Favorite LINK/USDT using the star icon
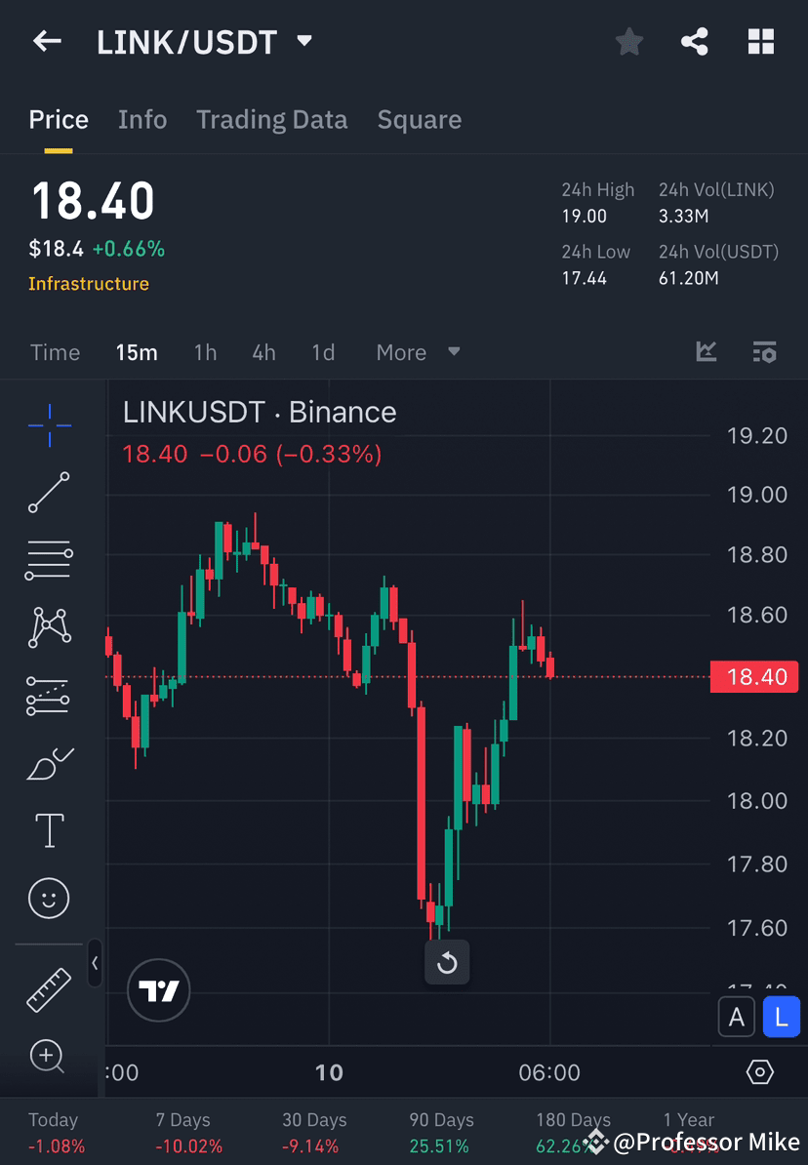Screen dimensions: 808x1165 [628, 41]
